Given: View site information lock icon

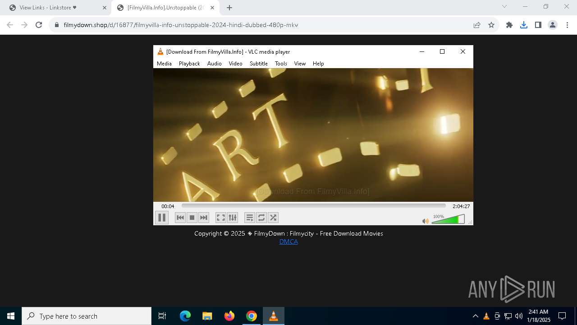Looking at the screenshot, I should (x=57, y=25).
